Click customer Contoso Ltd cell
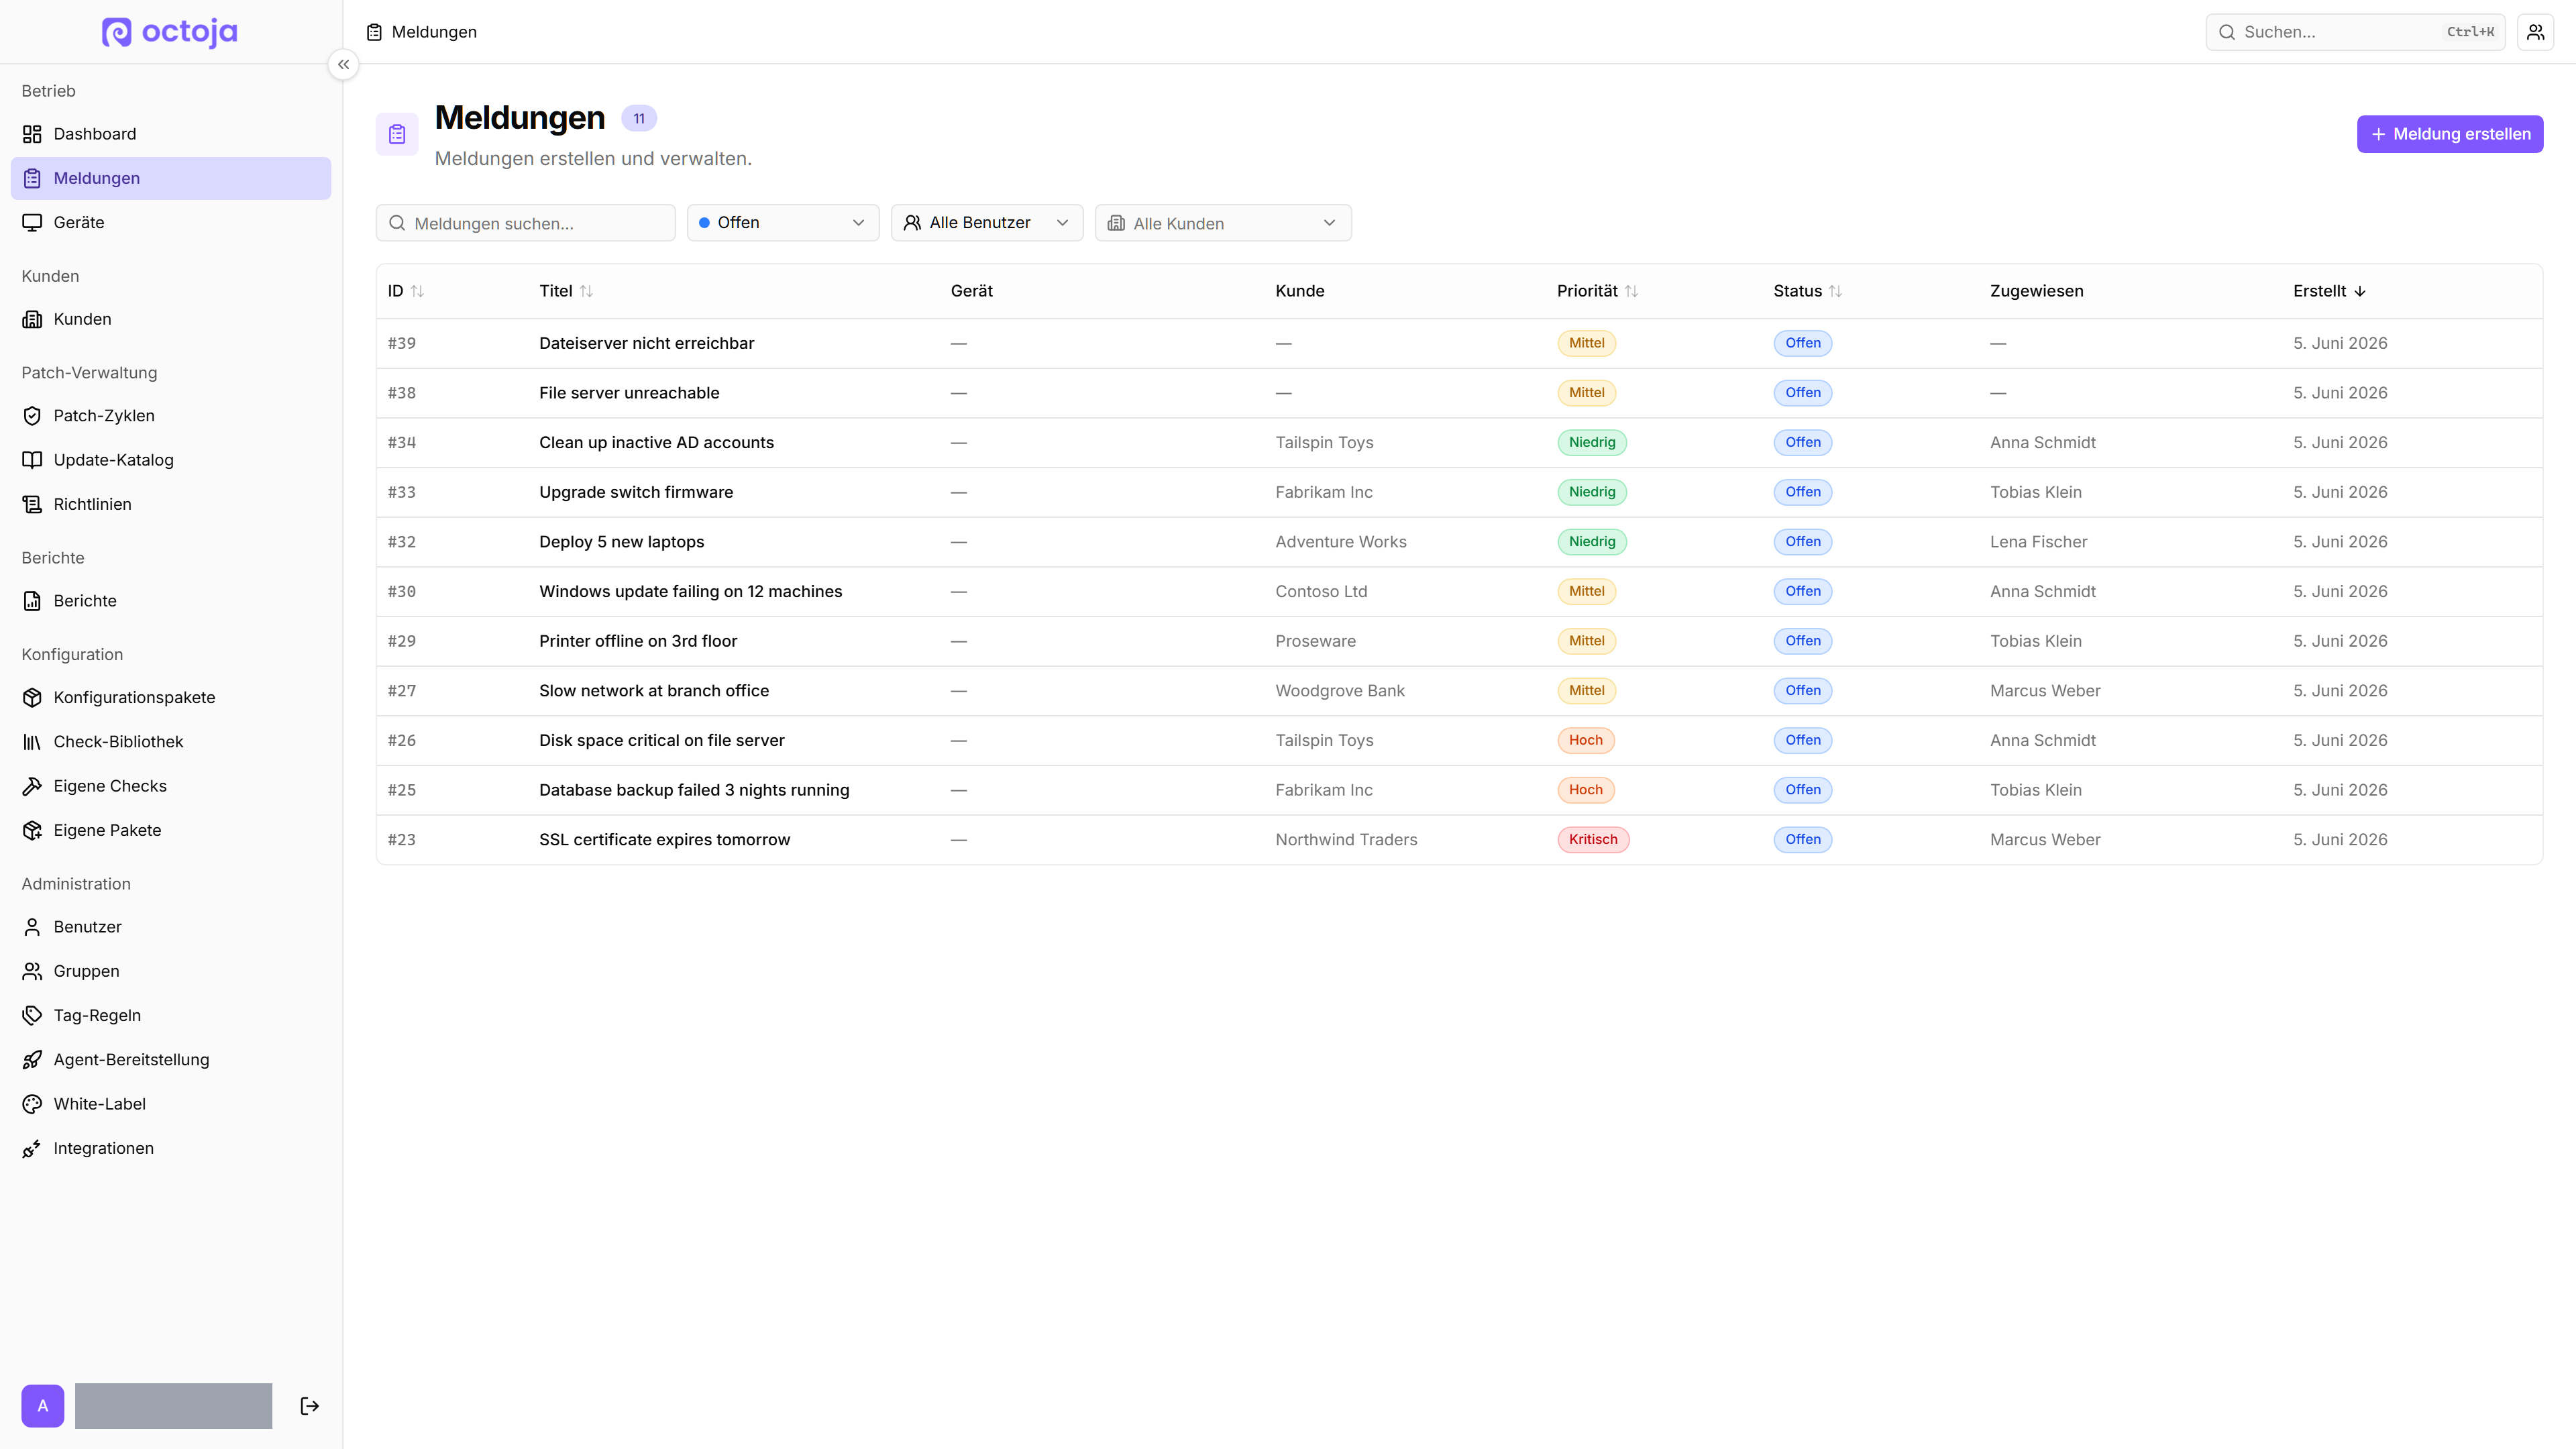 [x=1320, y=592]
